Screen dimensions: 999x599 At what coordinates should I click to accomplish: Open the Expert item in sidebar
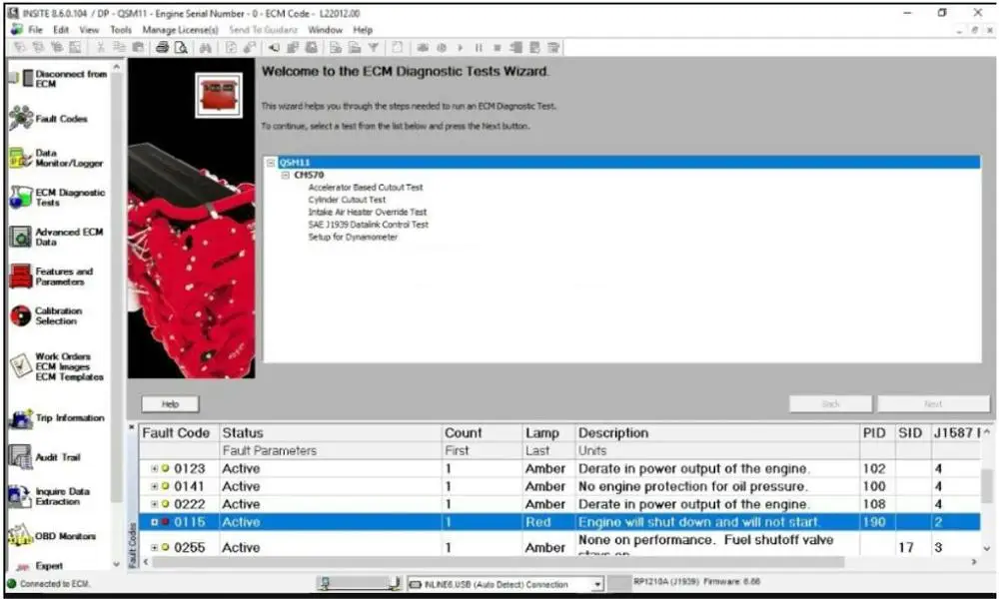tap(40, 566)
